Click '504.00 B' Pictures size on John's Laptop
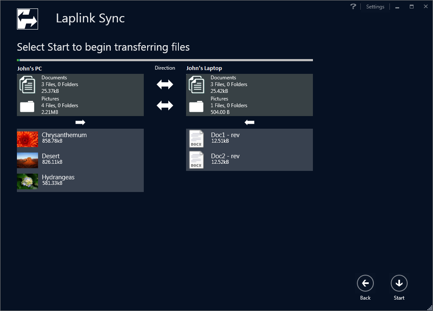The image size is (433, 311). (220, 112)
